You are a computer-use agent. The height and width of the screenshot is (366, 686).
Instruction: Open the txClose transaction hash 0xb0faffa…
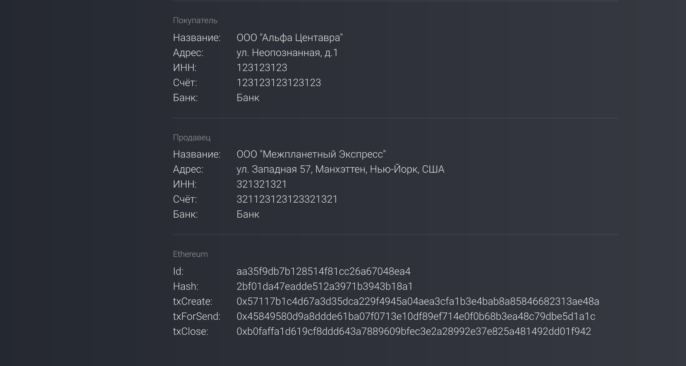pos(413,331)
